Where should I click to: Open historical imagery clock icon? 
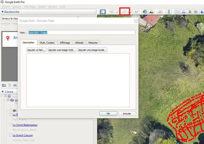pos(145,11)
